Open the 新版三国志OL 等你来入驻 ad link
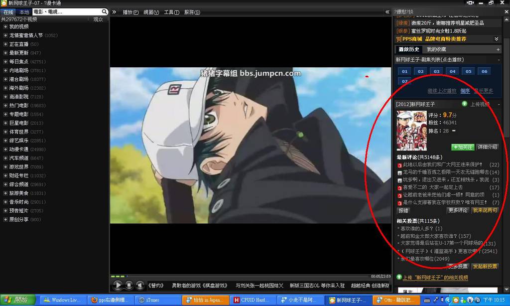The width and height of the screenshot is (510, 306). pyautogui.click(x=317, y=286)
